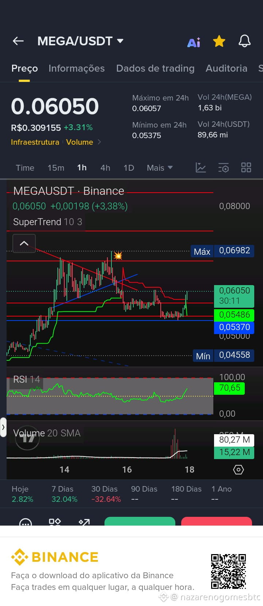Click the RSI value 70,65 tag
The image size is (263, 606).
[229, 388]
